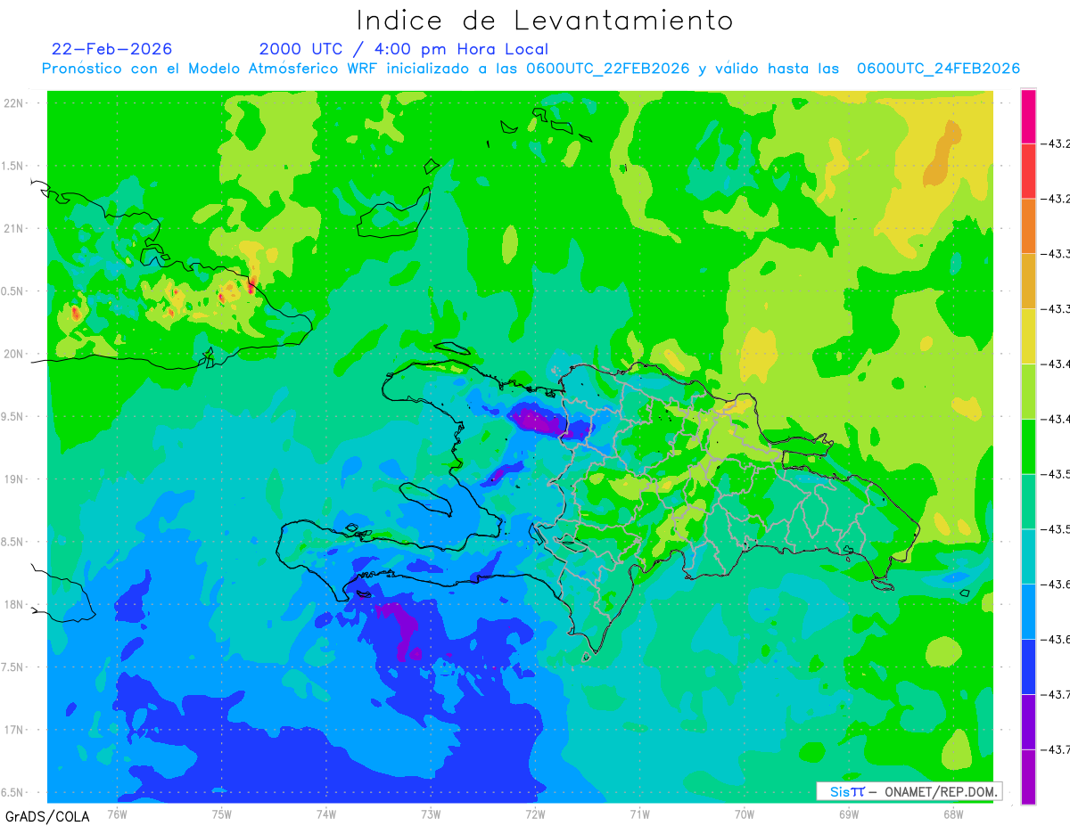Click the magenta swatch topping the color scale
The width and height of the screenshot is (1070, 826).
point(1028,116)
